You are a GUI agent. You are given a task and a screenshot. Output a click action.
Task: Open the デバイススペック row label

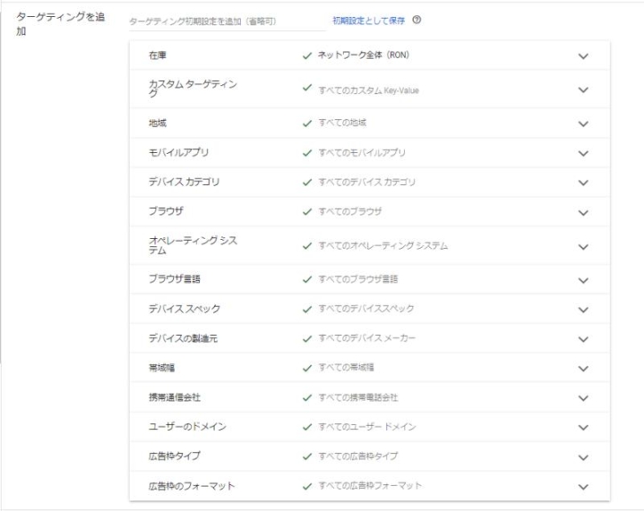185,308
